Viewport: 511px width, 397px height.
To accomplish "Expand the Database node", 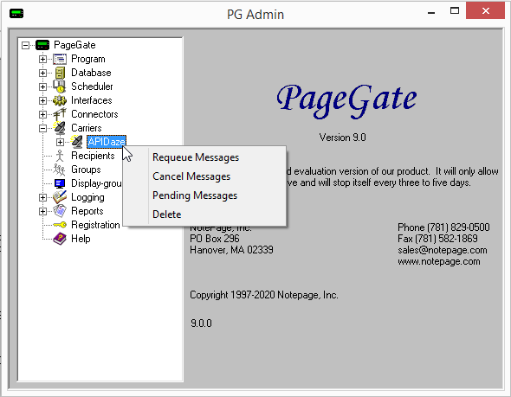I will click(x=42, y=73).
